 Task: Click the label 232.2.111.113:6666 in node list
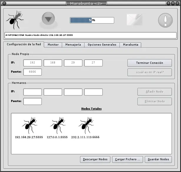coord(85,137)
